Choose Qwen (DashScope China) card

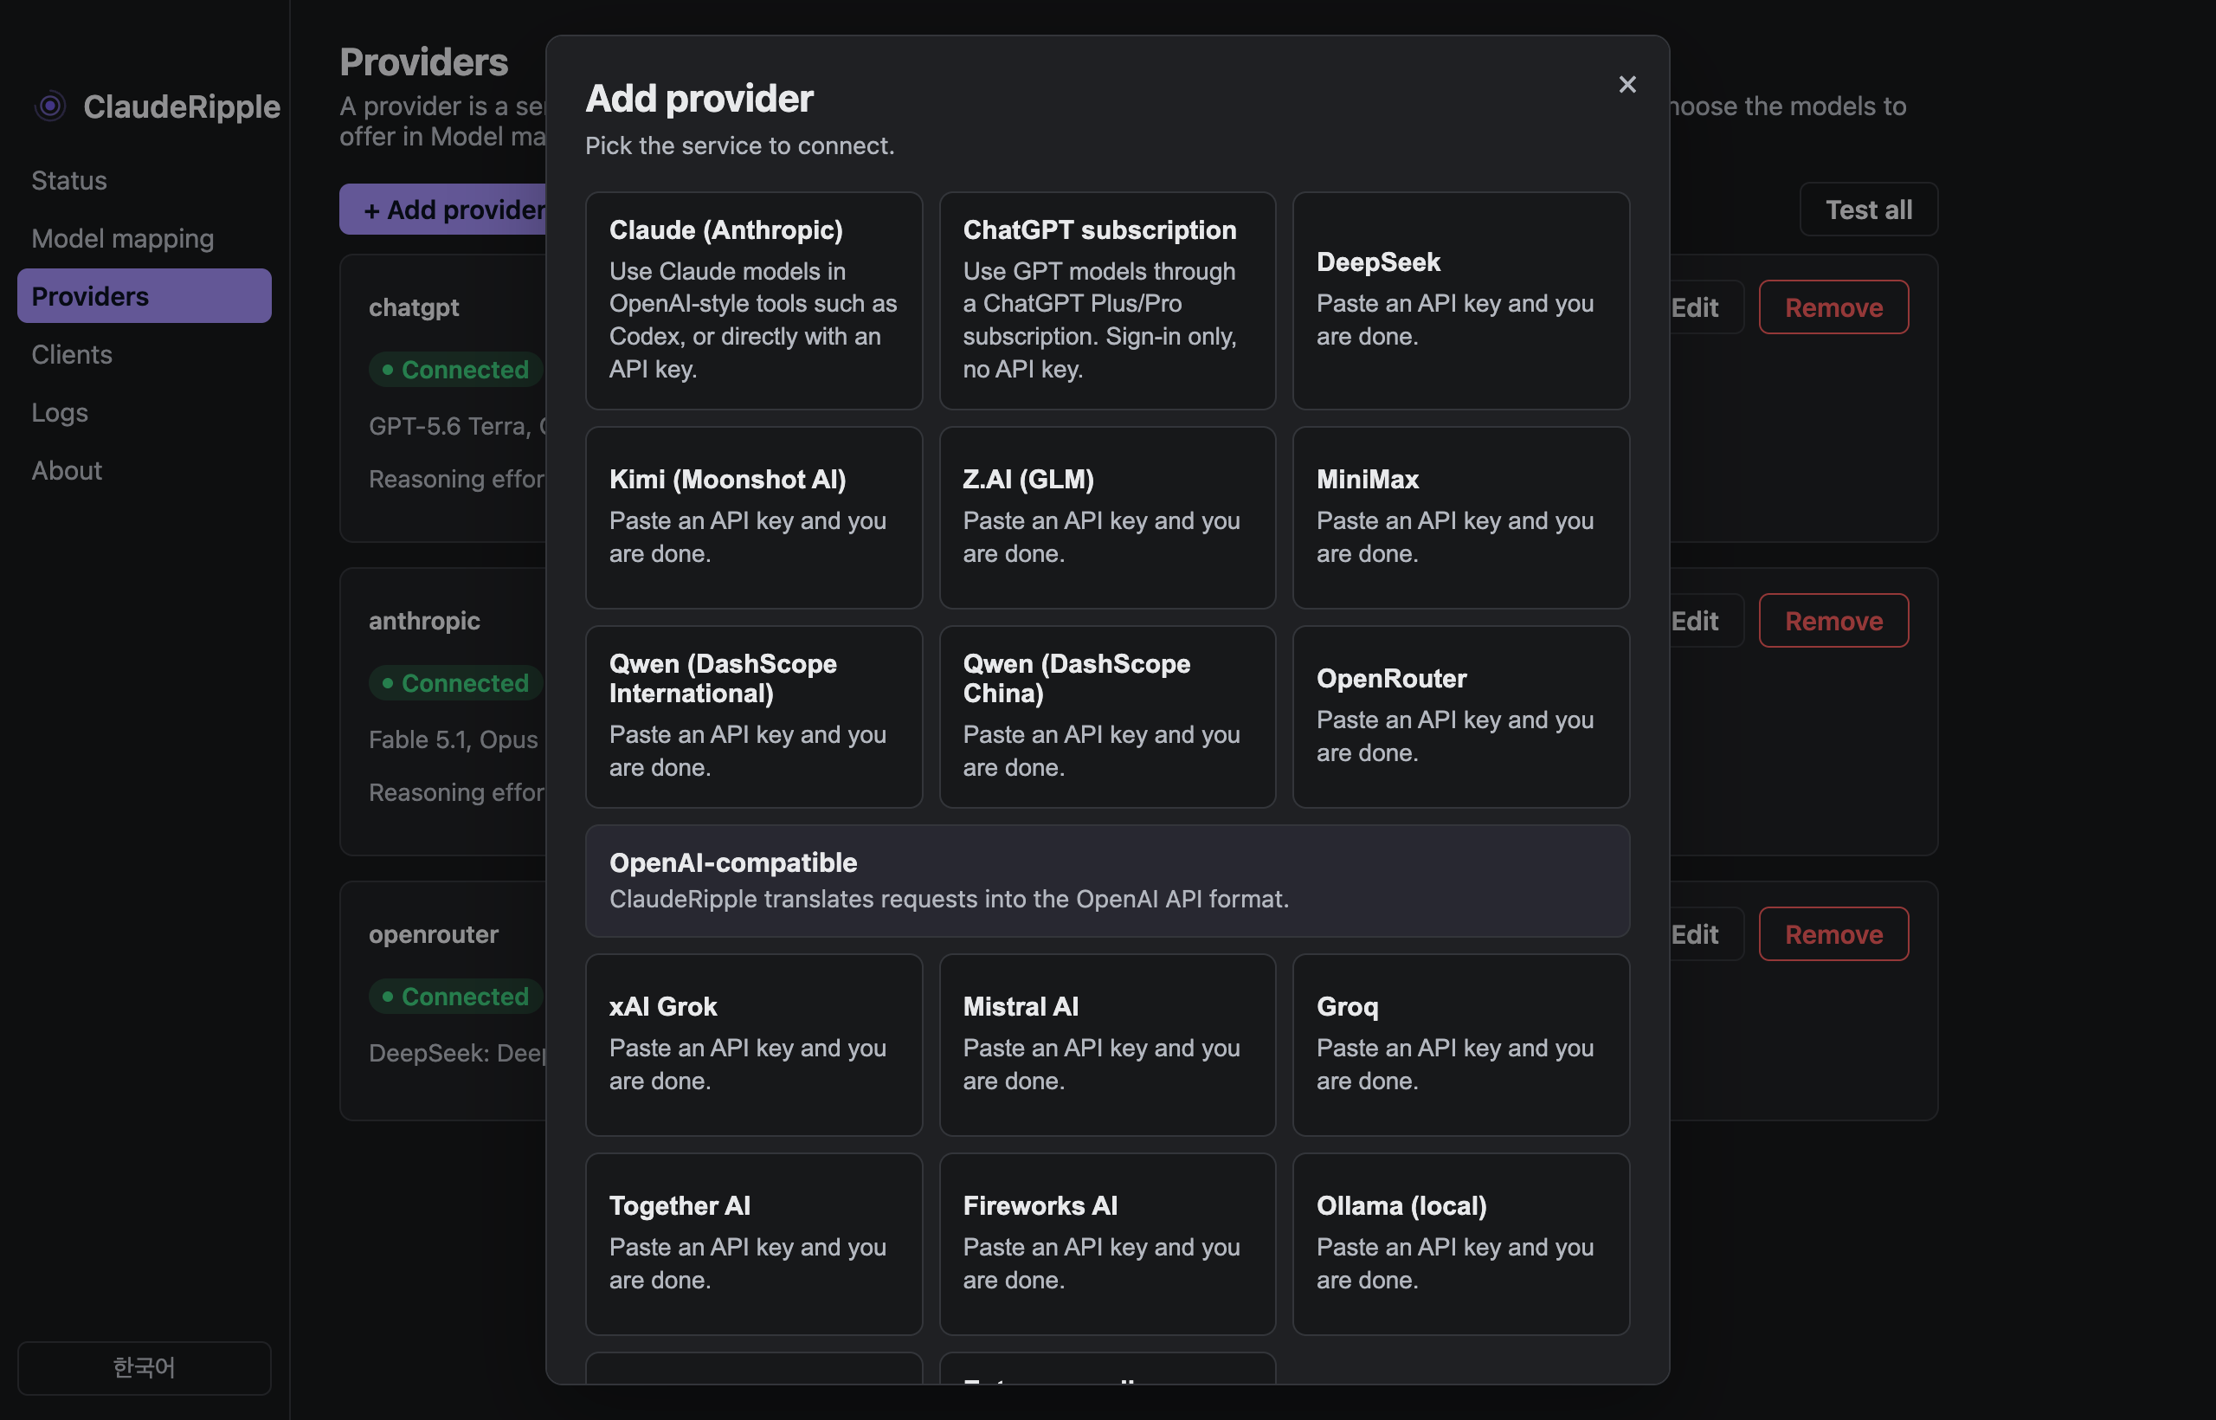[x=1107, y=716]
